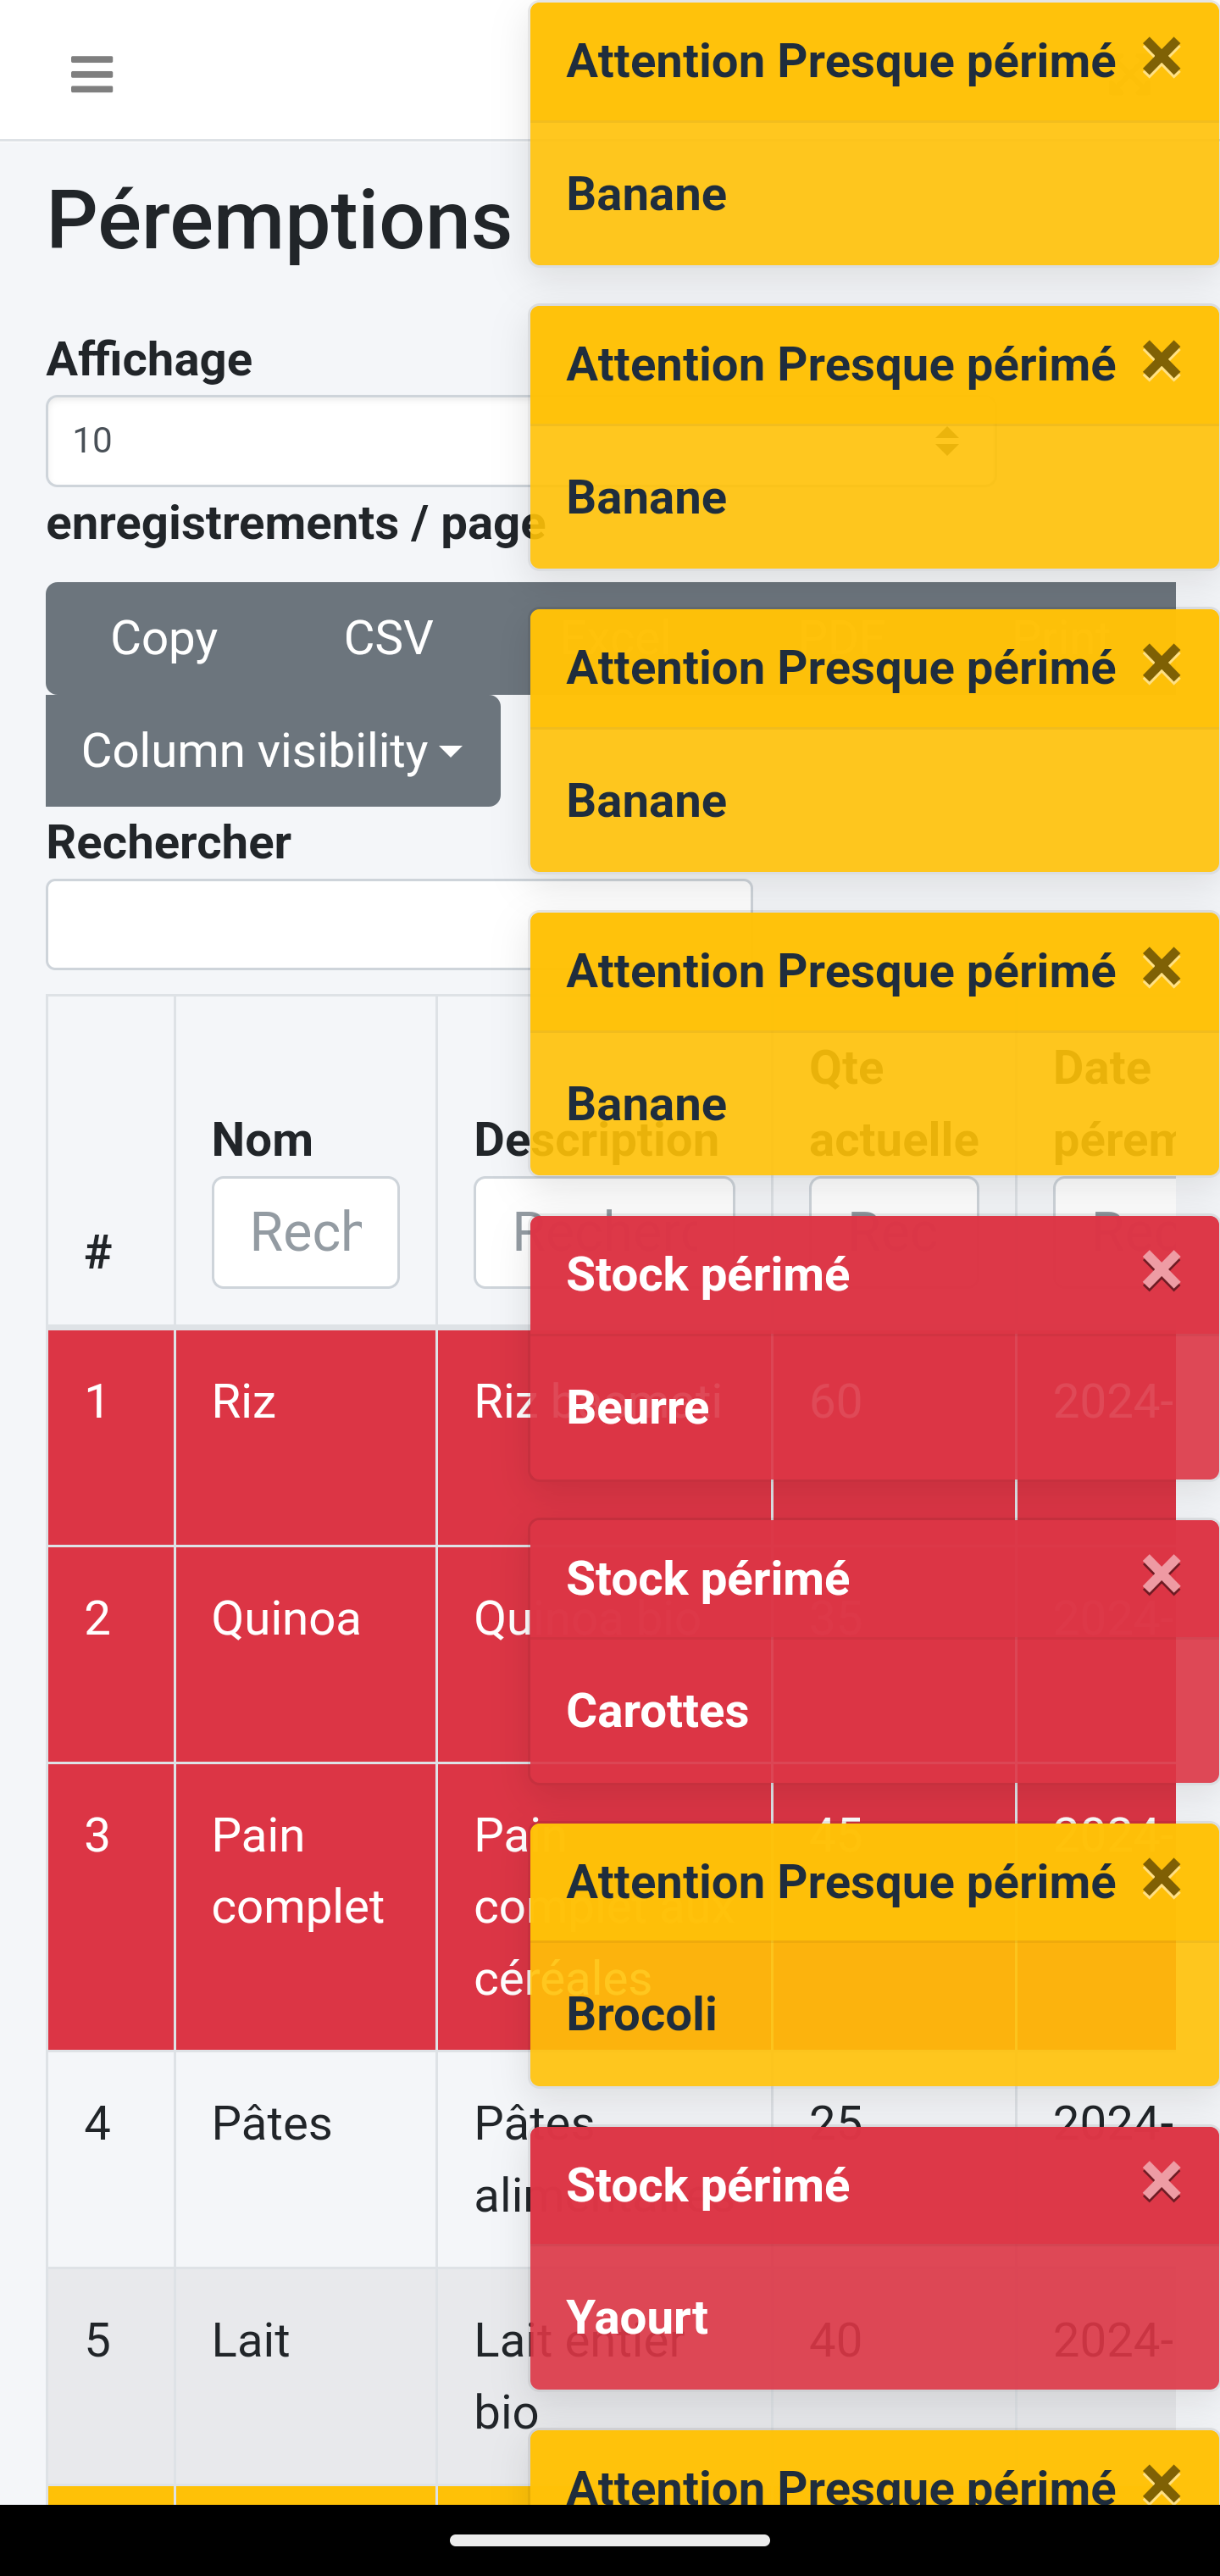The width and height of the screenshot is (1220, 2576).
Task: Close the topmost Banane warning toast
Action: point(1161,57)
